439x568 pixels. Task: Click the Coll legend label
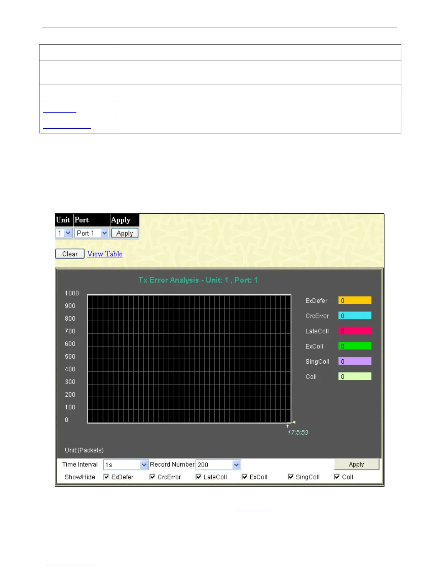point(311,377)
